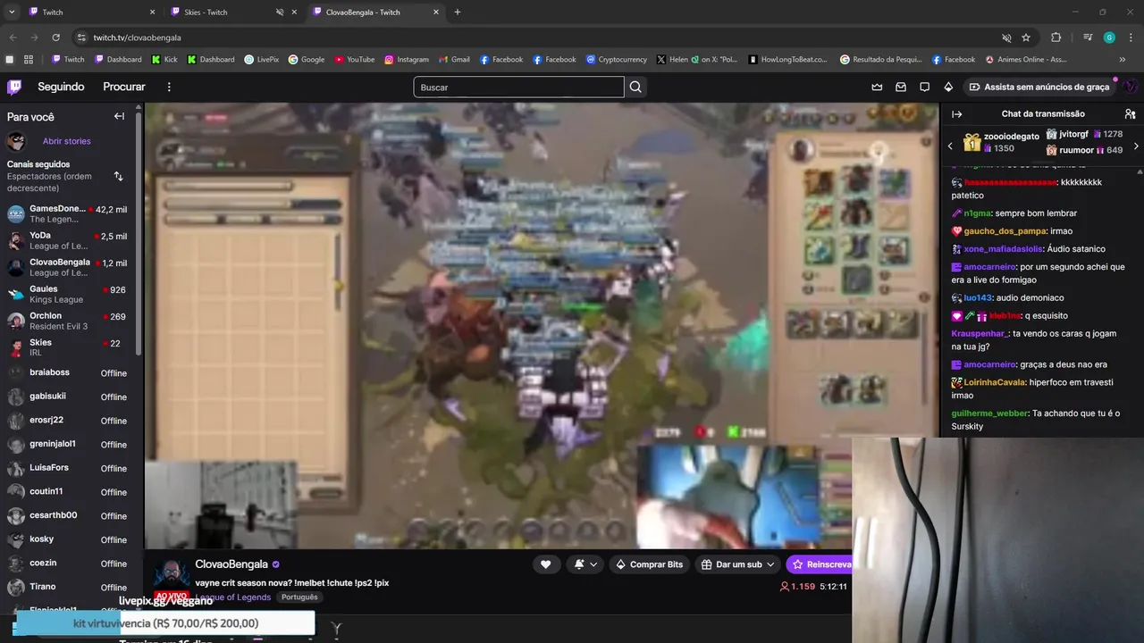Collapse the Para você sidebar
The width and height of the screenshot is (1144, 643).
119,116
